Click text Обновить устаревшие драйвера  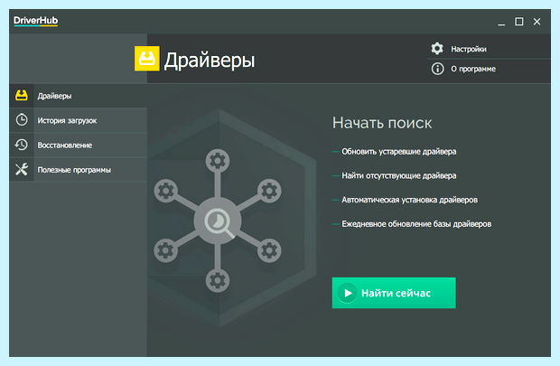coord(399,152)
